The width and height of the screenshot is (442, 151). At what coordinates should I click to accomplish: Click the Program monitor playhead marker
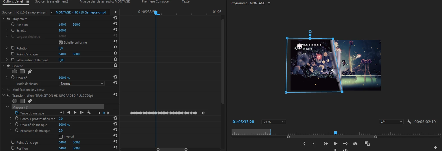click(335, 133)
